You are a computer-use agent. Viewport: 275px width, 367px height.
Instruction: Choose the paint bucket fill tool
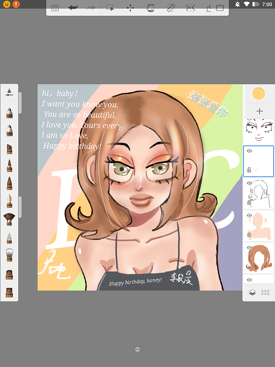(150, 8)
